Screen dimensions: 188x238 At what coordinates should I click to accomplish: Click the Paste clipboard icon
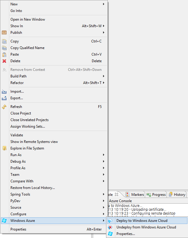pos(4,54)
